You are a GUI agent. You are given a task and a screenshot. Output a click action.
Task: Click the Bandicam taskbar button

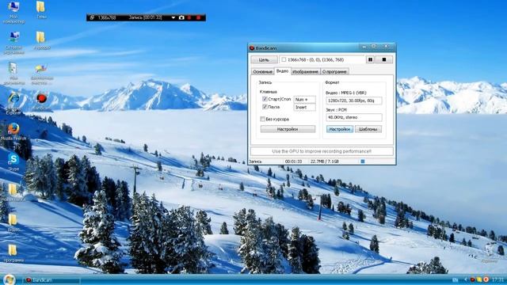51,280
